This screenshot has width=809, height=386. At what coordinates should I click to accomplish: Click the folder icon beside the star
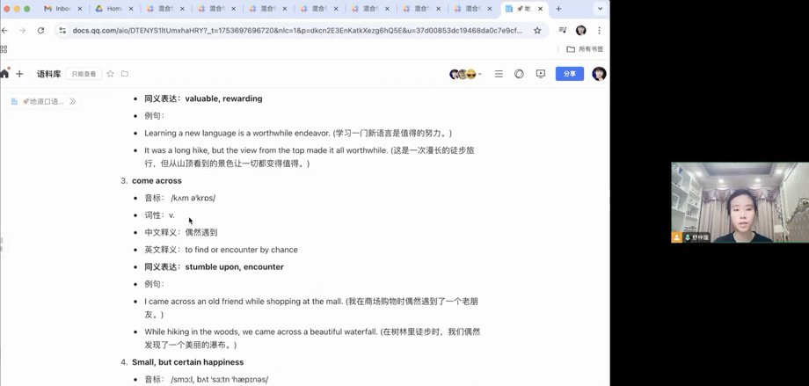pyautogui.click(x=125, y=74)
